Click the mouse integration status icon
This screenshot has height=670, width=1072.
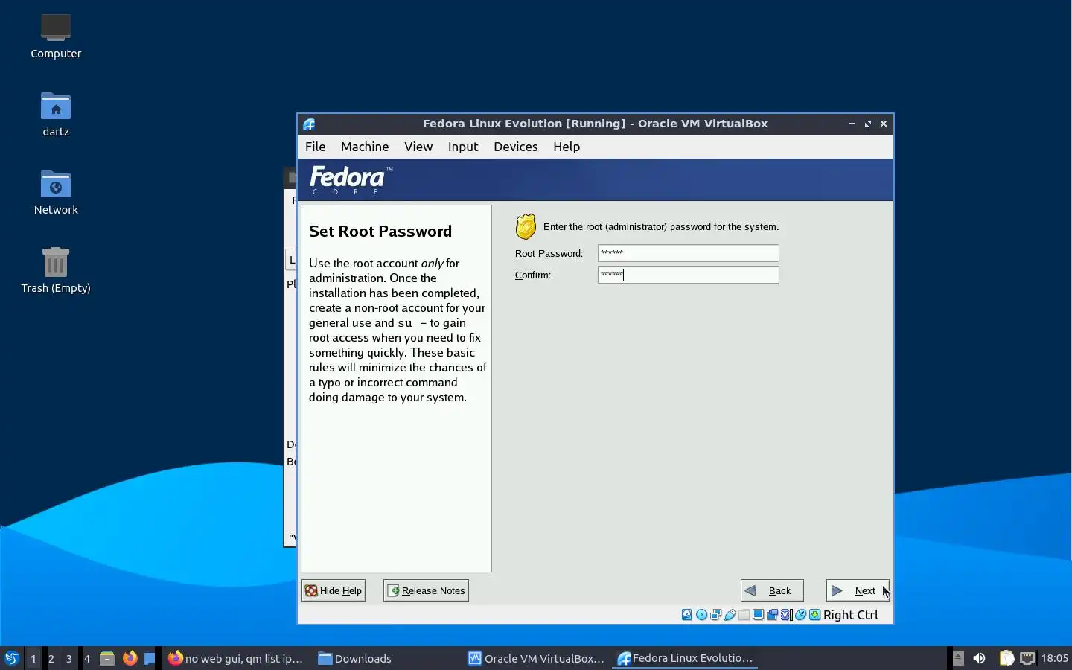tap(801, 614)
